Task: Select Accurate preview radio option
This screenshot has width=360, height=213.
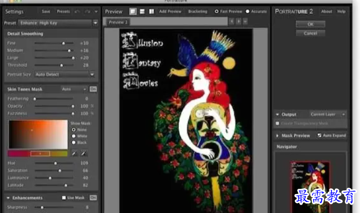Action: [x=248, y=11]
